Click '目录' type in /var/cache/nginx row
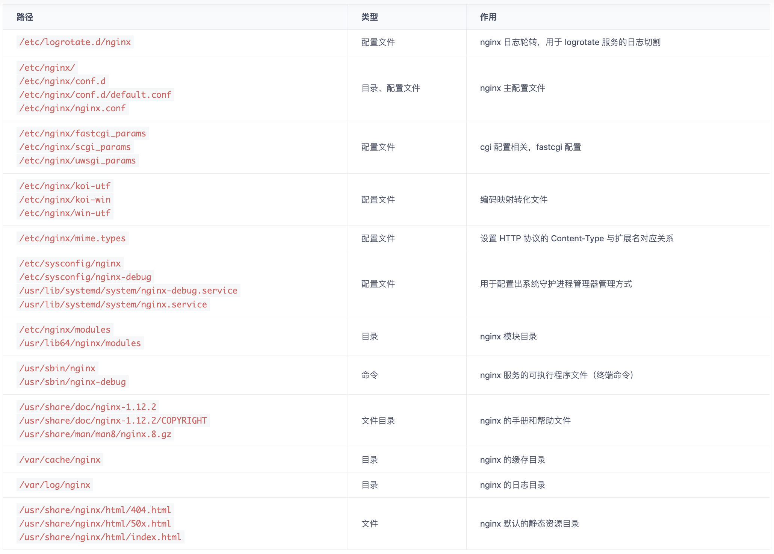Viewport: 774px width, 554px height. [x=370, y=460]
